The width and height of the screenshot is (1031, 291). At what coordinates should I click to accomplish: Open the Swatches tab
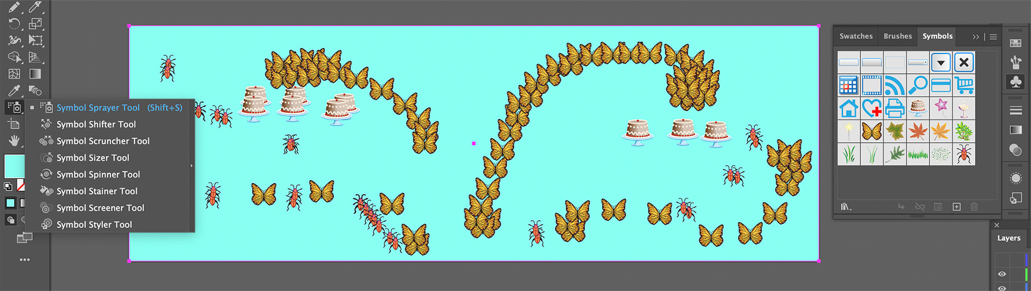(856, 36)
